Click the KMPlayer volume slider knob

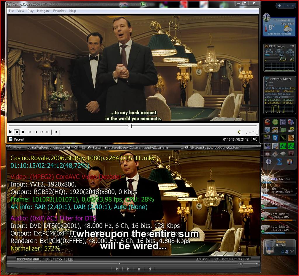[257, 264]
